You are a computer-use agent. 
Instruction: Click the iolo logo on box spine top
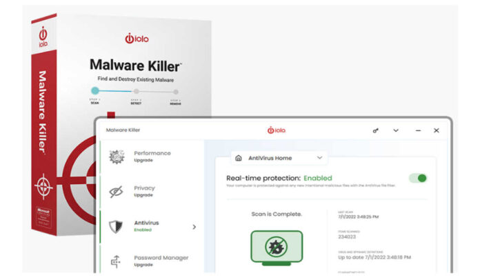point(43,37)
